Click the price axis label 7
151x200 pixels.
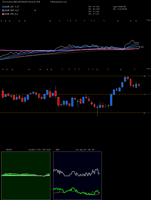tap(144, 95)
